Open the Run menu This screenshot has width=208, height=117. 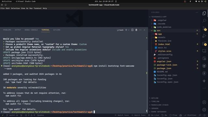31,8
